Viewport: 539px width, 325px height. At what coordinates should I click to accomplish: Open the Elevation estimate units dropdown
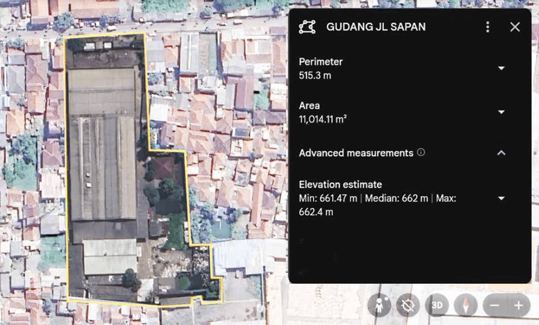pos(501,198)
